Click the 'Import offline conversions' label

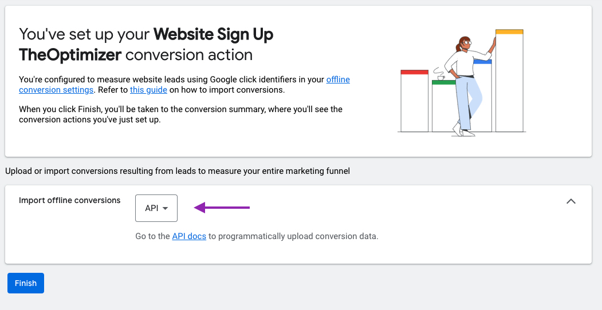click(x=69, y=200)
